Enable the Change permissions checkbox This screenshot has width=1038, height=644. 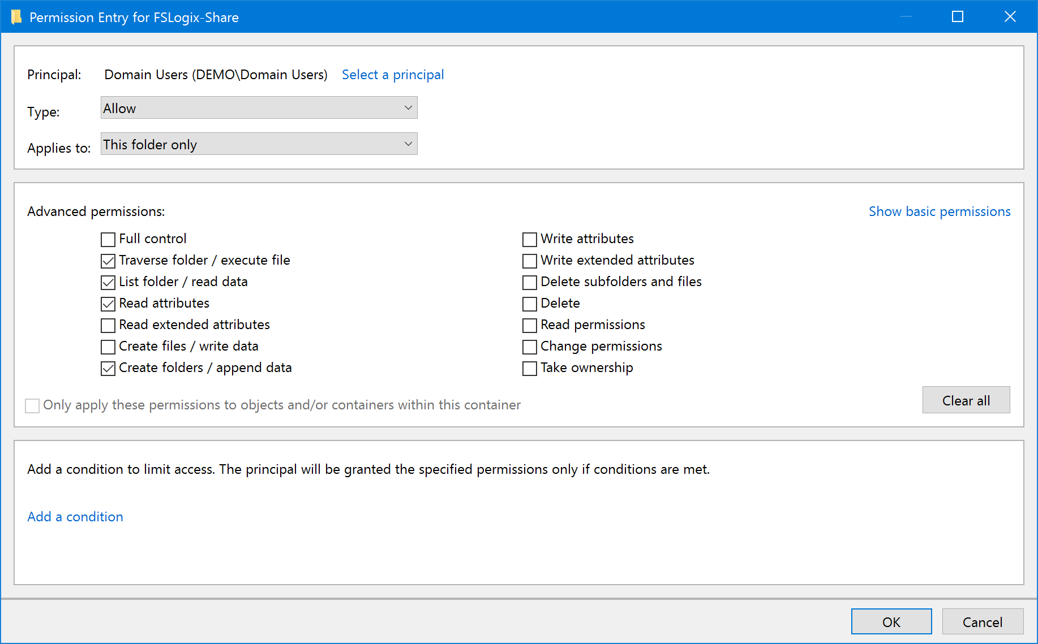click(529, 347)
